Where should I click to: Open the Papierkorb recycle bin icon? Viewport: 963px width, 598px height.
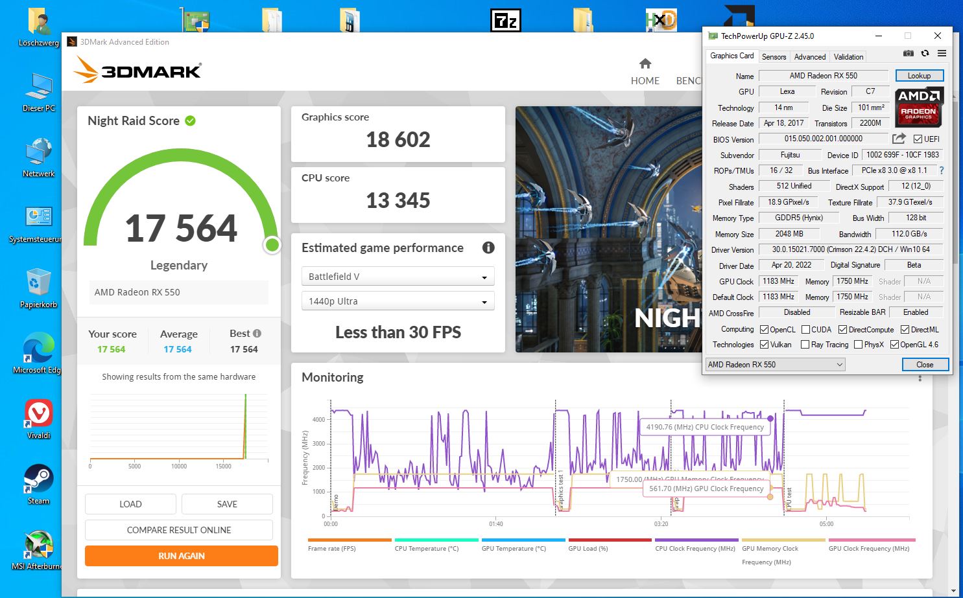[38, 289]
